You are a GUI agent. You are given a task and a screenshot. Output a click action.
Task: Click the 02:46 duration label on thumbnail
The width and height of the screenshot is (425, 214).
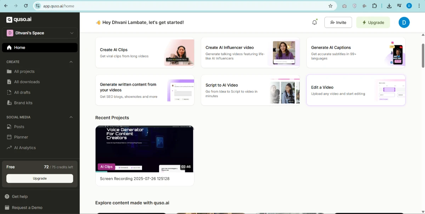point(186,167)
